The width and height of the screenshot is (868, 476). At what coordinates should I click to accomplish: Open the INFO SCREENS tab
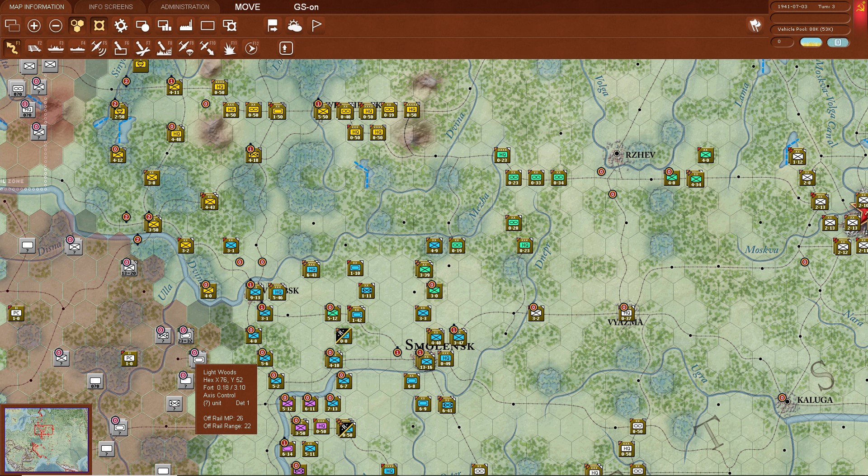point(111,7)
